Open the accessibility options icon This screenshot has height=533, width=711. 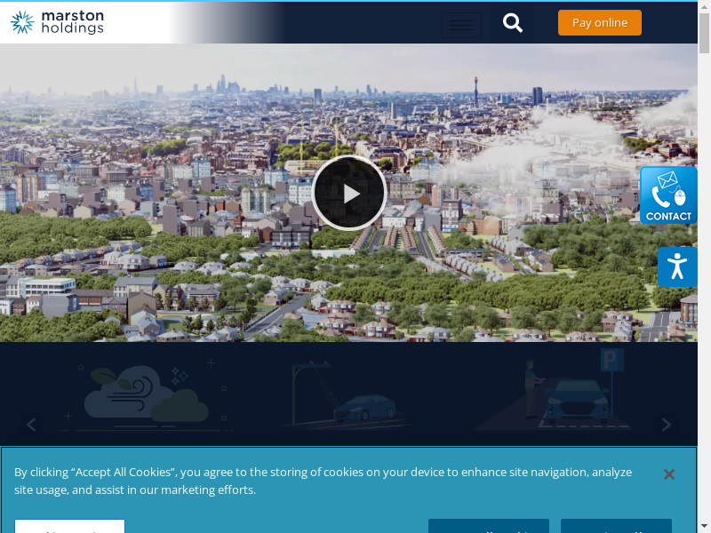pyautogui.click(x=677, y=266)
